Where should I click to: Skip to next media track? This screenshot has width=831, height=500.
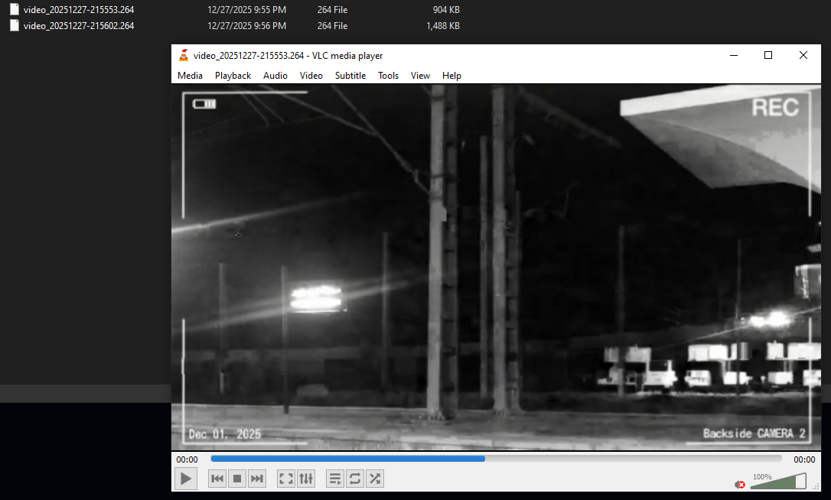coord(257,479)
